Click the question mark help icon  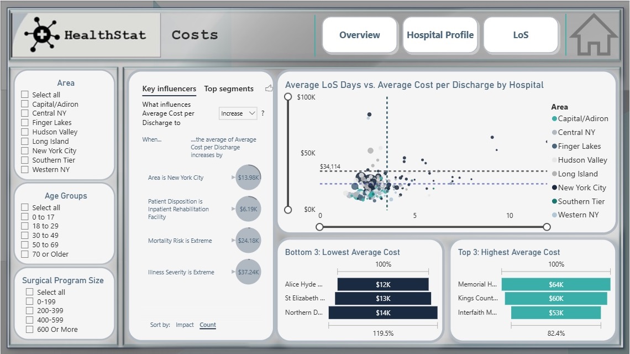tap(262, 113)
